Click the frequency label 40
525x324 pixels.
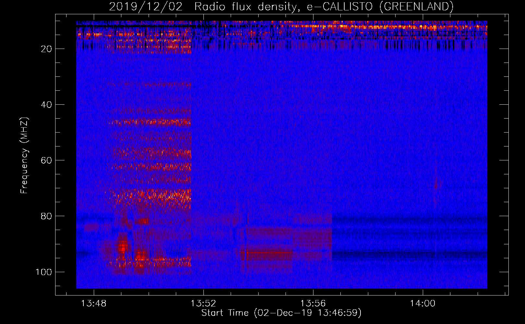pyautogui.click(x=47, y=105)
